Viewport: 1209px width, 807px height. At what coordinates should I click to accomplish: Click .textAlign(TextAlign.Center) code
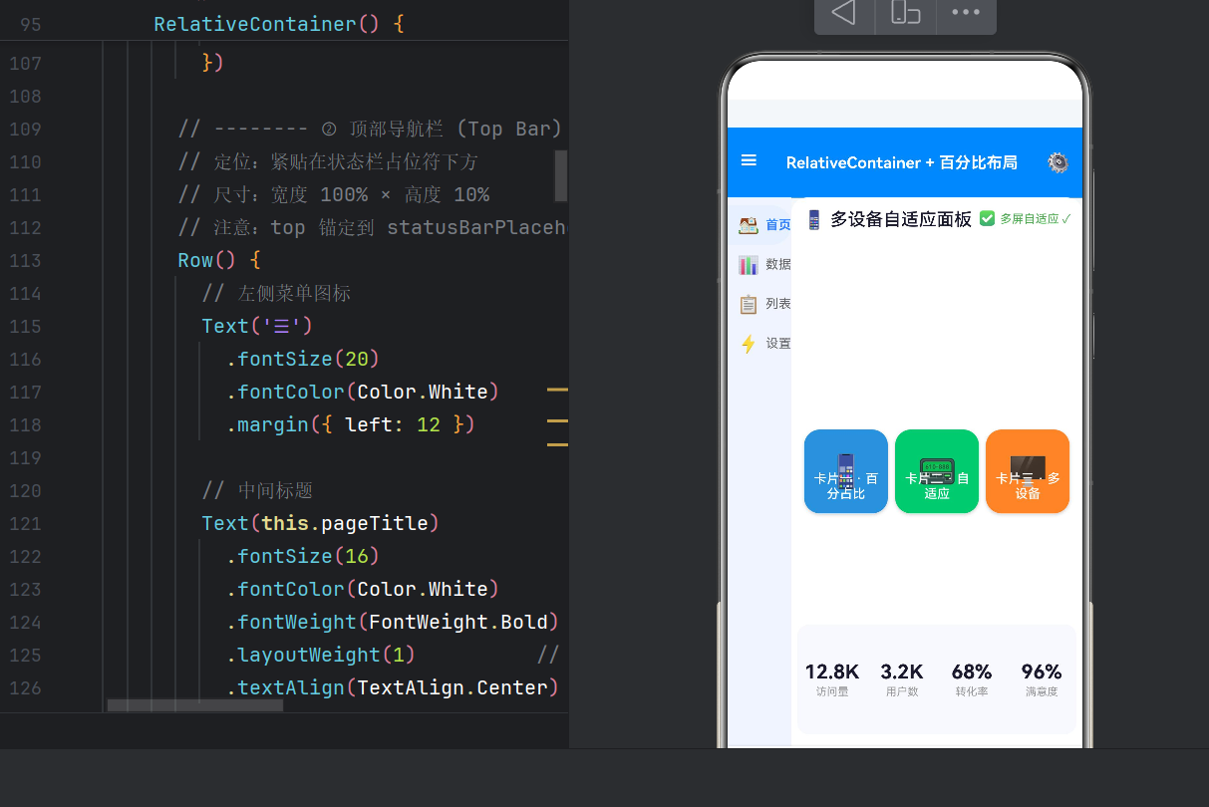(x=393, y=687)
